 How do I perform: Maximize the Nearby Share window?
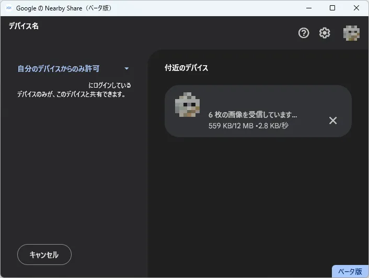click(x=332, y=8)
